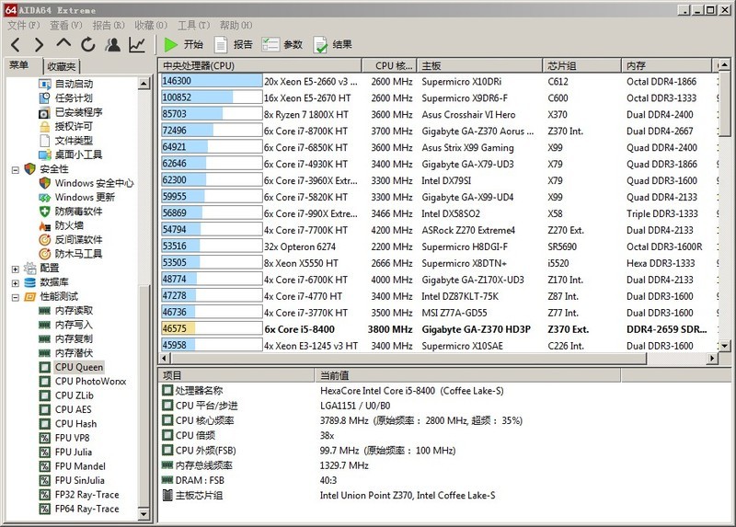Collapse the 性能测试 tree node
Image resolution: width=736 pixels, height=527 pixels.
click(x=15, y=297)
